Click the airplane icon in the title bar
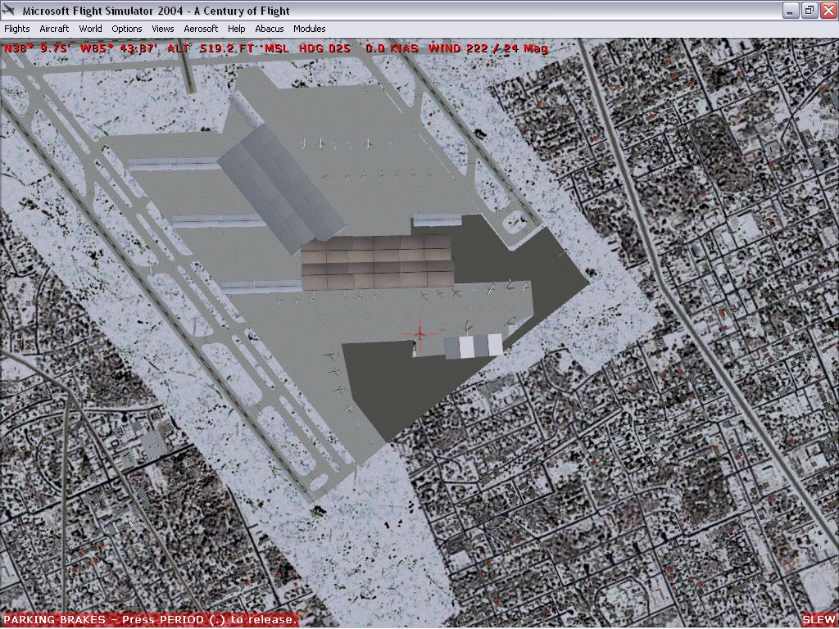 point(9,10)
